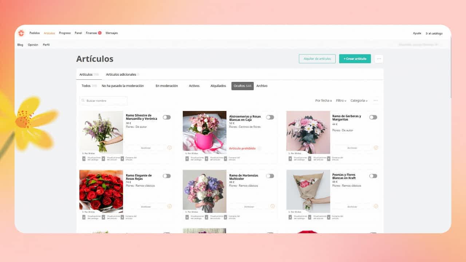This screenshot has height=262, width=466.
Task: Open the Filtro dropdown
Action: 341,100
